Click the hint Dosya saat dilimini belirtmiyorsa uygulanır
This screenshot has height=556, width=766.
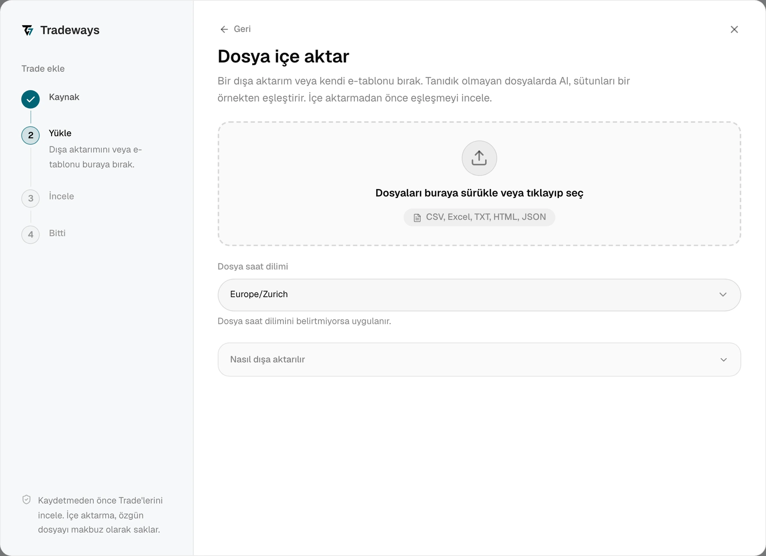(304, 321)
